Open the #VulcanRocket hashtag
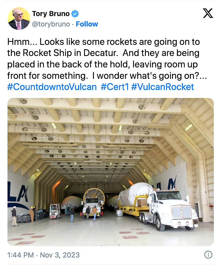The image size is (220, 265). (162, 87)
